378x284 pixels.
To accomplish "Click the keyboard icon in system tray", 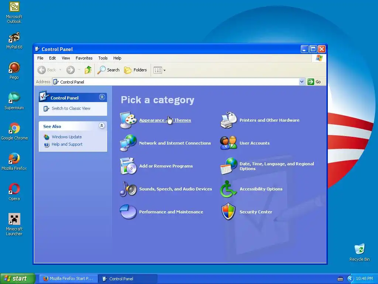I will pyautogui.click(x=340, y=279).
